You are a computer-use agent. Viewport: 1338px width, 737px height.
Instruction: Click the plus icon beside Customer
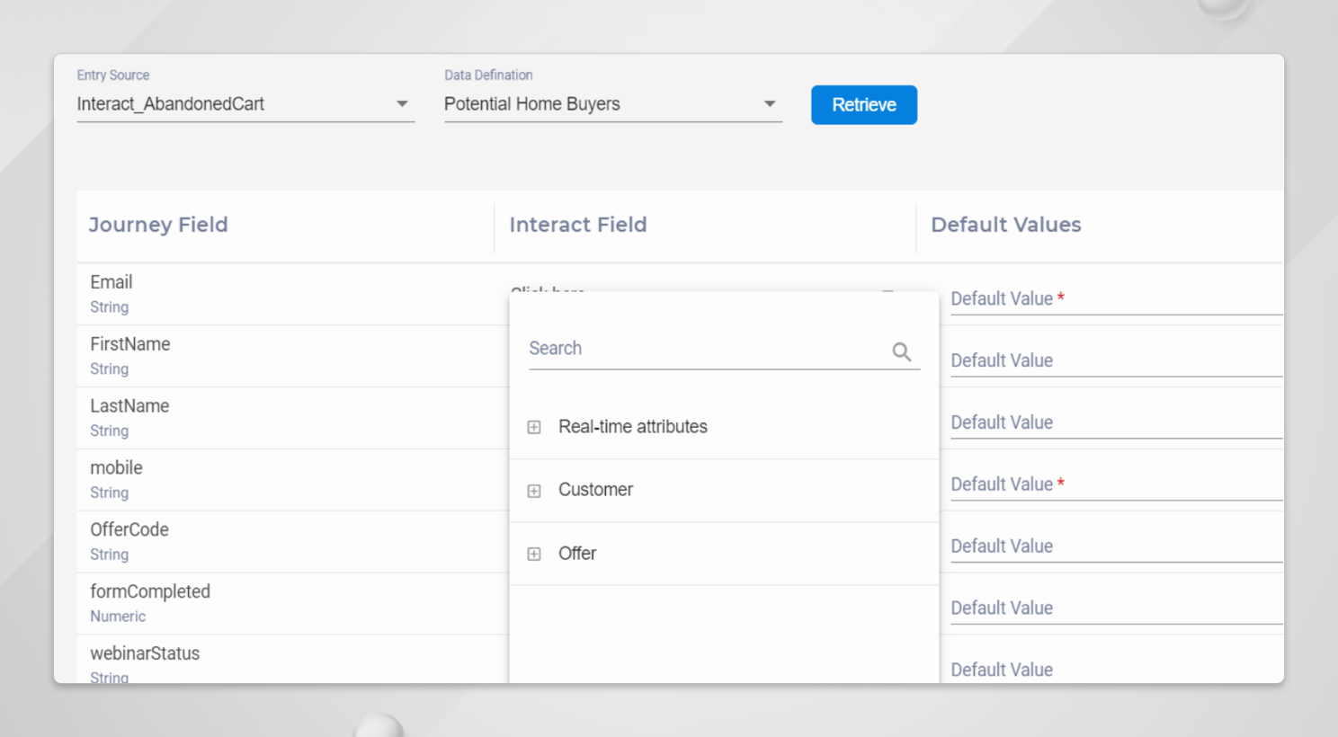click(x=534, y=491)
